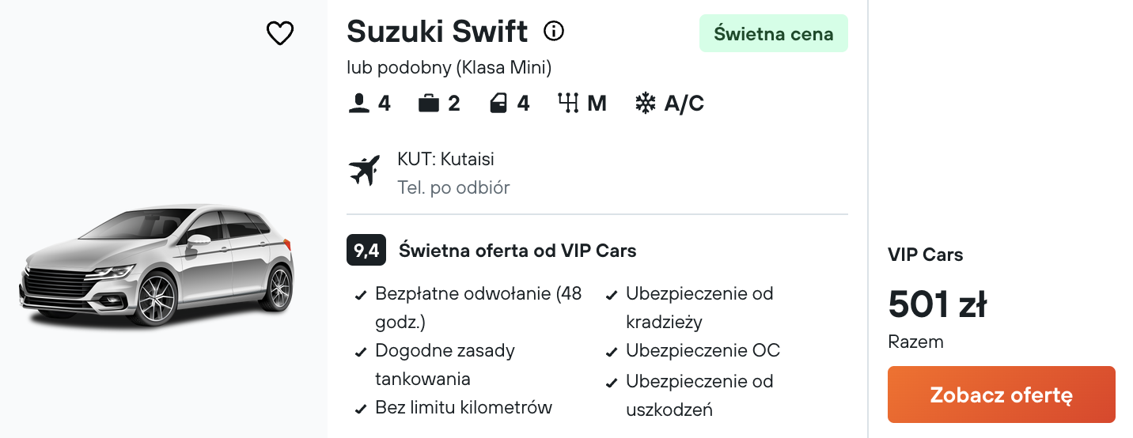Screen dimensions: 1133x438
Task: Click the 9,4 rating badge
Action: (366, 251)
